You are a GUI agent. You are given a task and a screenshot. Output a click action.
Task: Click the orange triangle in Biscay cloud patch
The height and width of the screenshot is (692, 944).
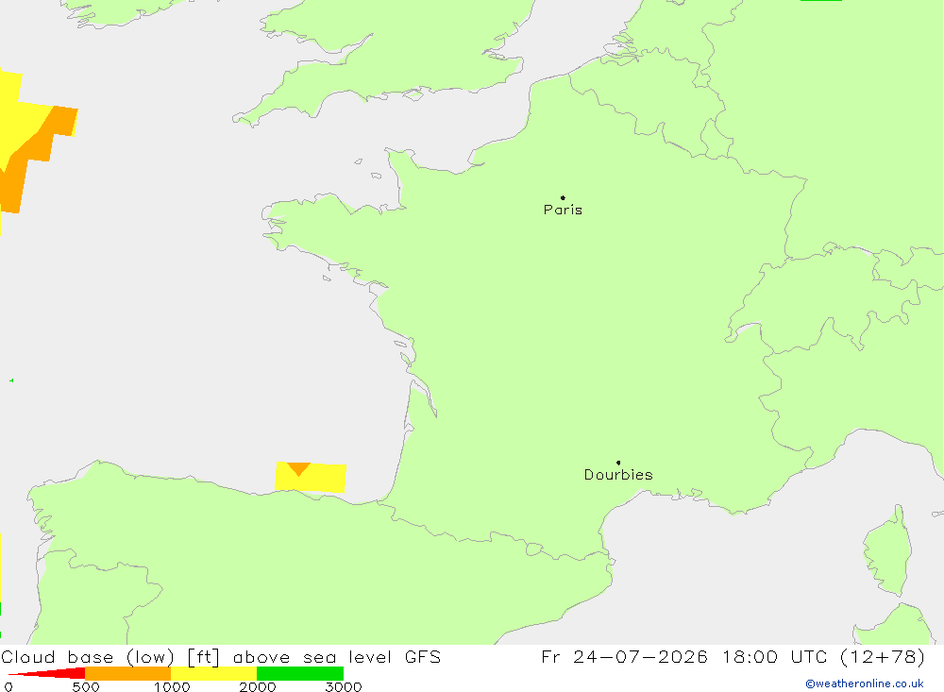coord(298,468)
